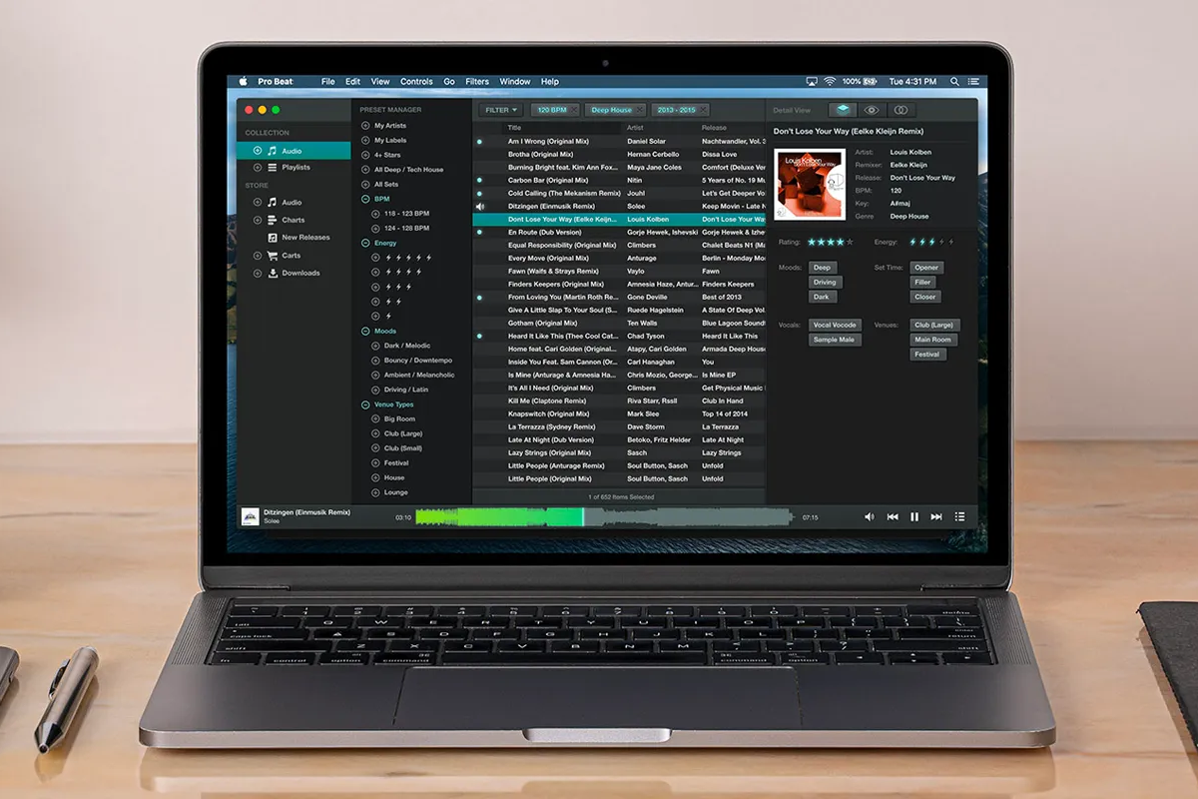The height and width of the screenshot is (799, 1198).
Task: Open the FILTER dropdown
Action: [501, 110]
